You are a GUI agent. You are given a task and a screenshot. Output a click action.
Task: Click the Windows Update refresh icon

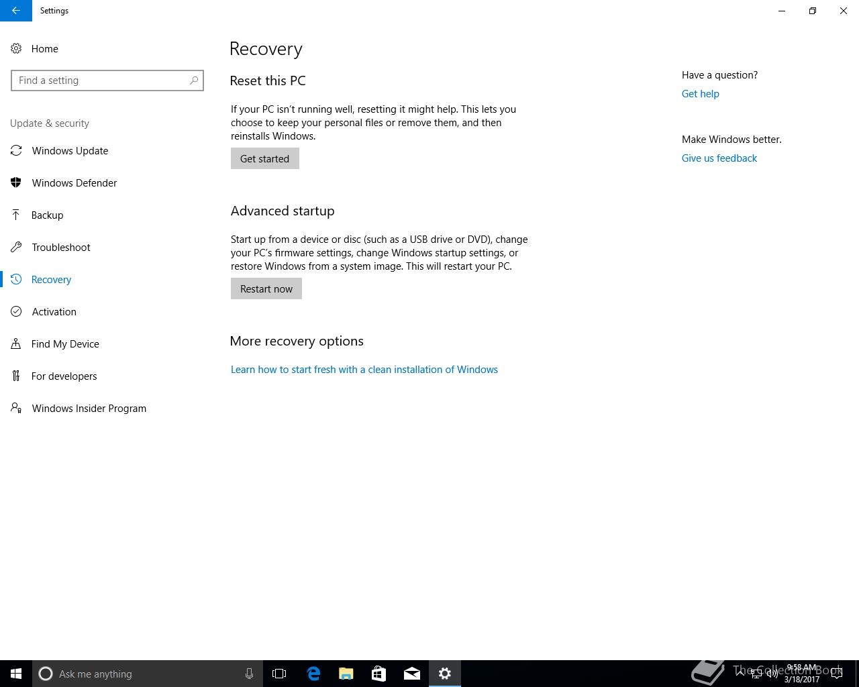point(16,150)
